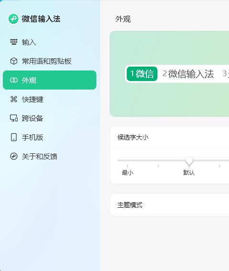Go to 跨设备 settings

(50, 118)
